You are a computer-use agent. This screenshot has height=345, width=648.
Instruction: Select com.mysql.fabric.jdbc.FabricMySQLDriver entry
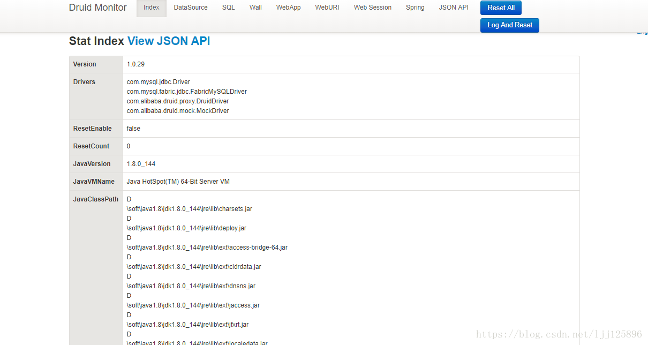tap(187, 92)
